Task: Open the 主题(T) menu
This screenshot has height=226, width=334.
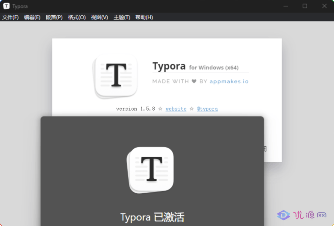Action: click(122, 17)
